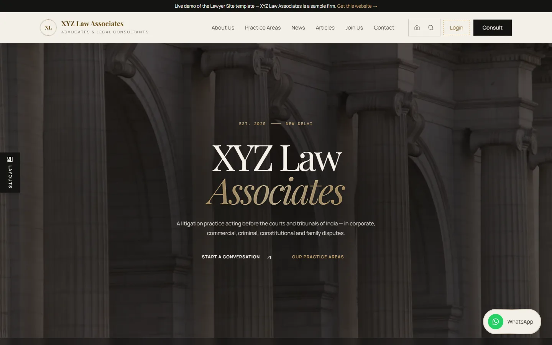Image resolution: width=552 pixels, height=345 pixels.
Task: Click arrow beside Start a Conversation
Action: point(269,257)
